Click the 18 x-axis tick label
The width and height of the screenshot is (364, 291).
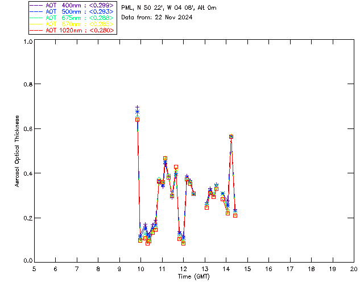[x=311, y=269]
